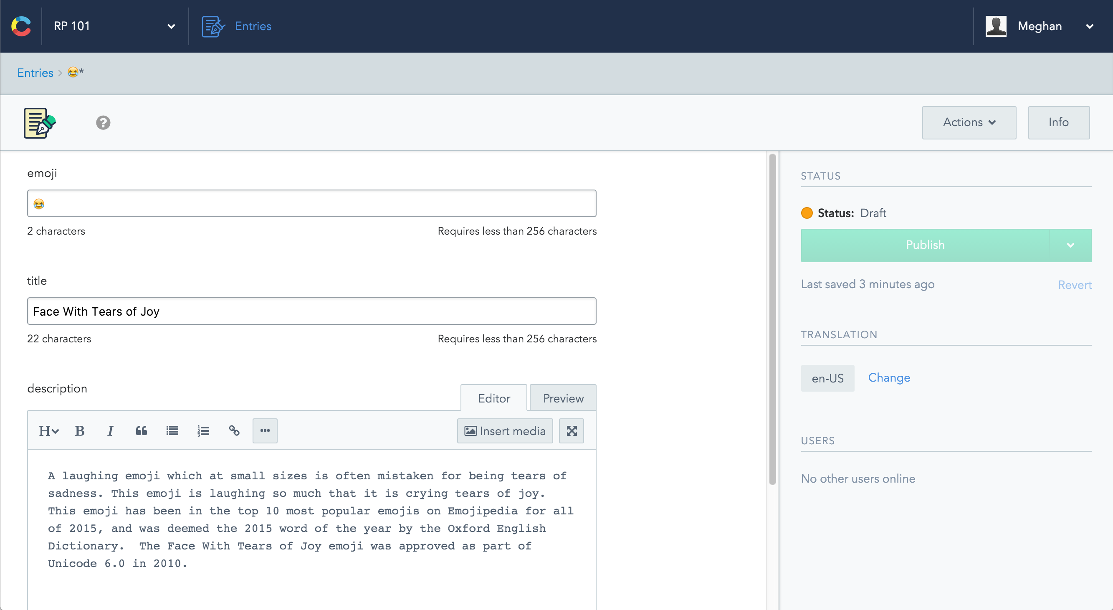Click the Insert media button
The height and width of the screenshot is (610, 1113).
[x=505, y=431]
